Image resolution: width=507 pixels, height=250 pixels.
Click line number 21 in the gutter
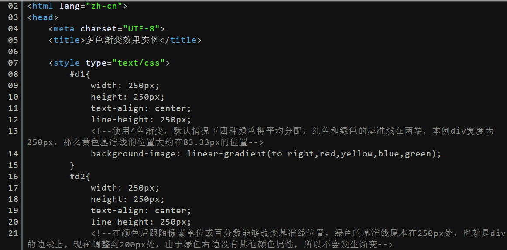[13, 233]
